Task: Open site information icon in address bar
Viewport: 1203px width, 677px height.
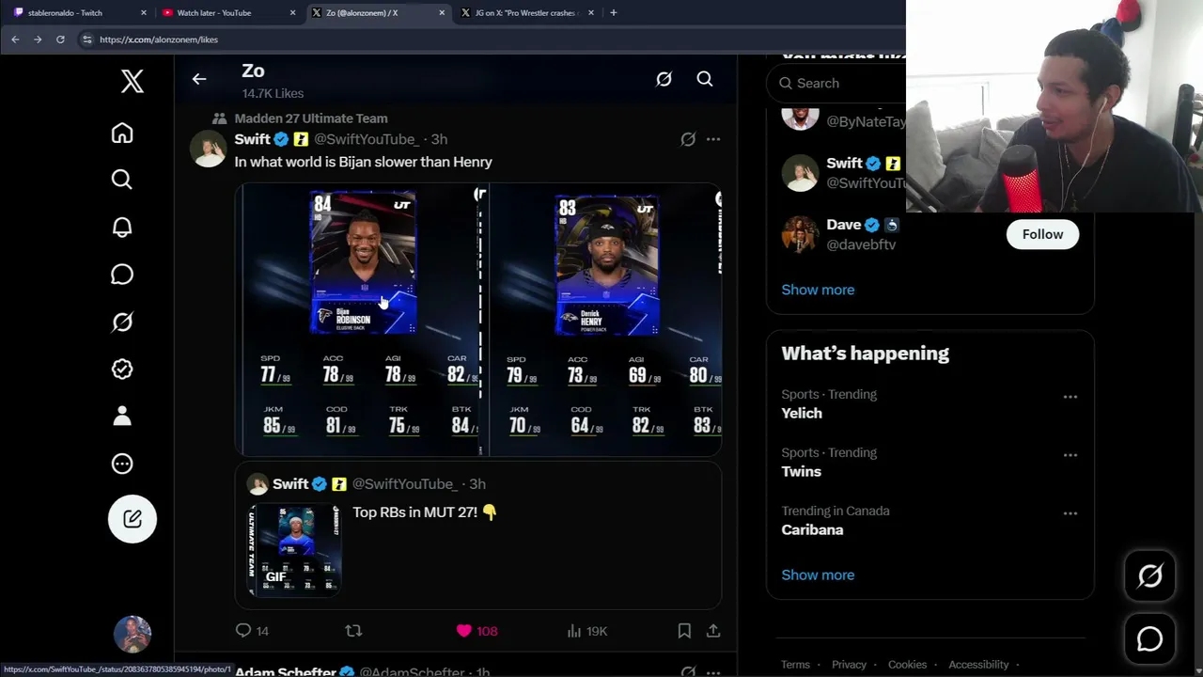Action: coord(86,39)
